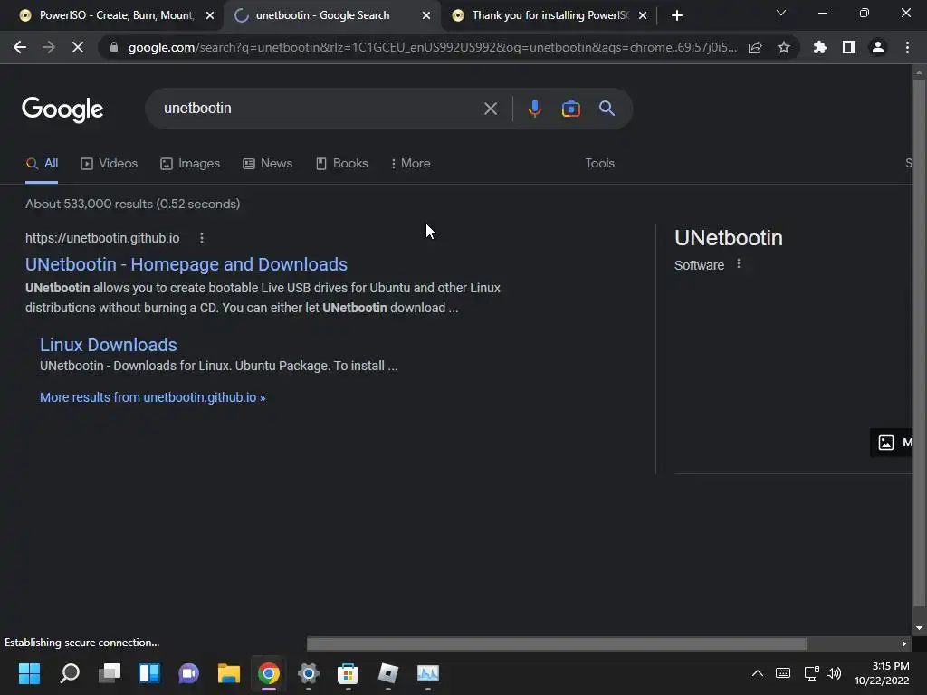Share this page from address bar
Image resolution: width=927 pixels, height=695 pixels.
[x=755, y=47]
